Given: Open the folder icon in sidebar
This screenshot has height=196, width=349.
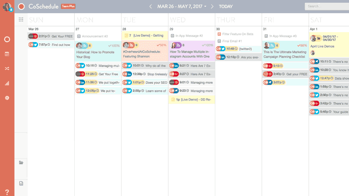Looking at the screenshot, I should 21,163.
